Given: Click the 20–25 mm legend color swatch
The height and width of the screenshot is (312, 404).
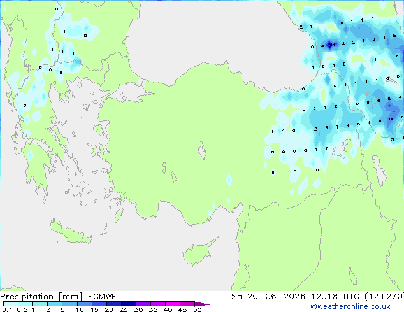Looking at the screenshot, I should (114, 304).
